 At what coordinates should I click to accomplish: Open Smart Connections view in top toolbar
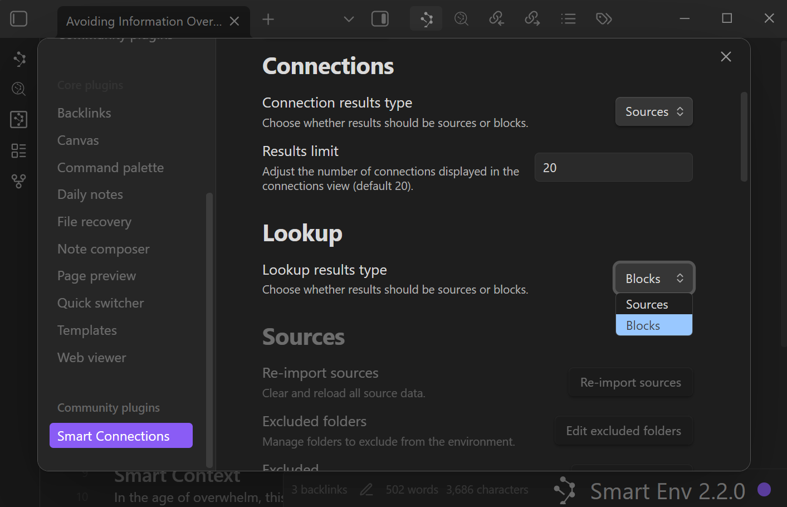pyautogui.click(x=426, y=19)
